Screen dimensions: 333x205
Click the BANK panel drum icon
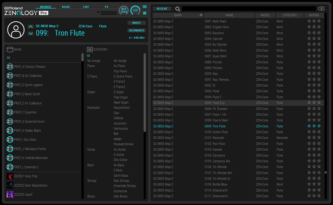click(x=10, y=49)
